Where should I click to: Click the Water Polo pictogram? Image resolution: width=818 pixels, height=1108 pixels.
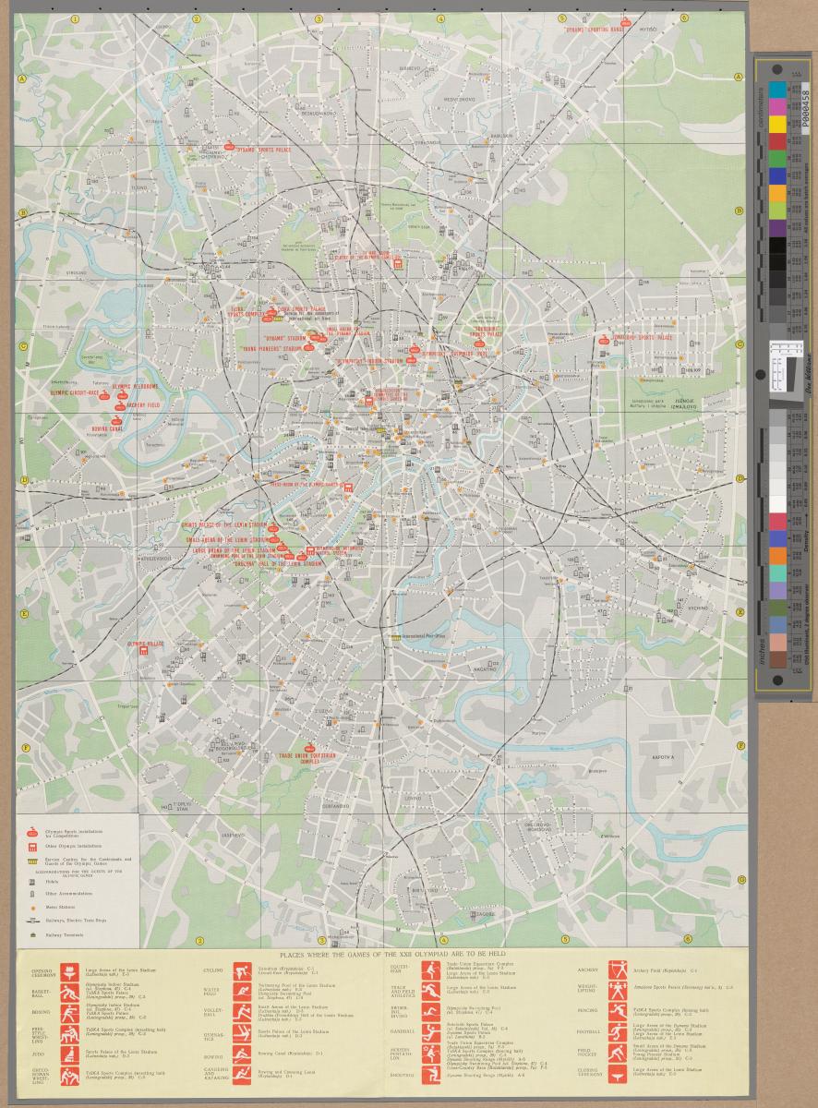243,992
